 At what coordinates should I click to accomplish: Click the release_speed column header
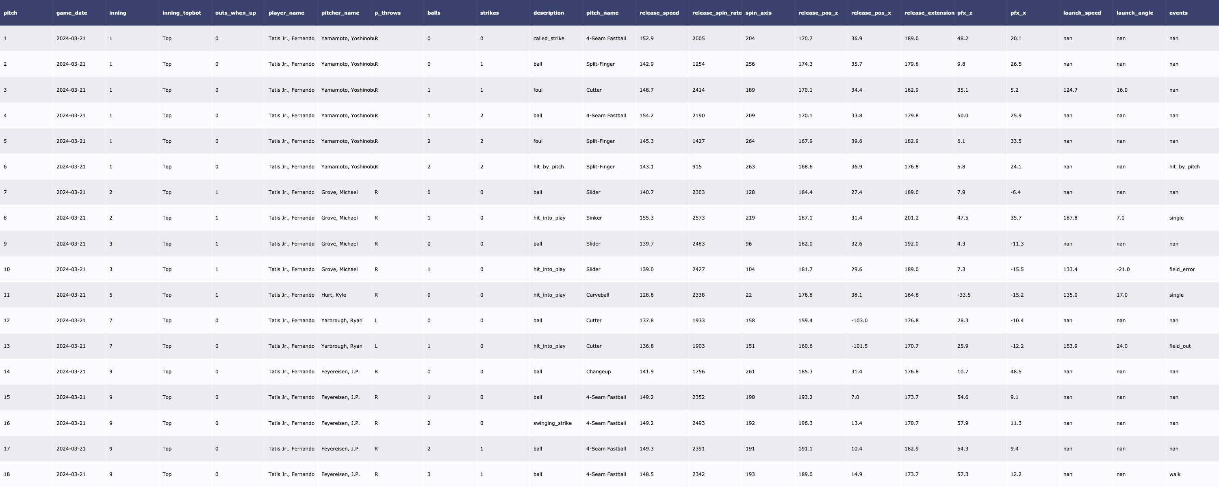[659, 13]
